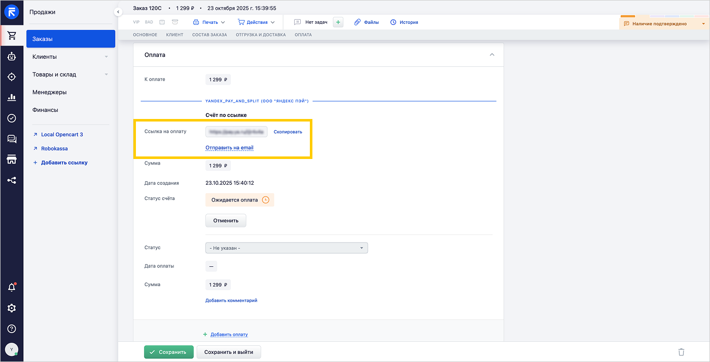Select Заказы in the side menu
Image resolution: width=710 pixels, height=362 pixels.
pyautogui.click(x=70, y=39)
